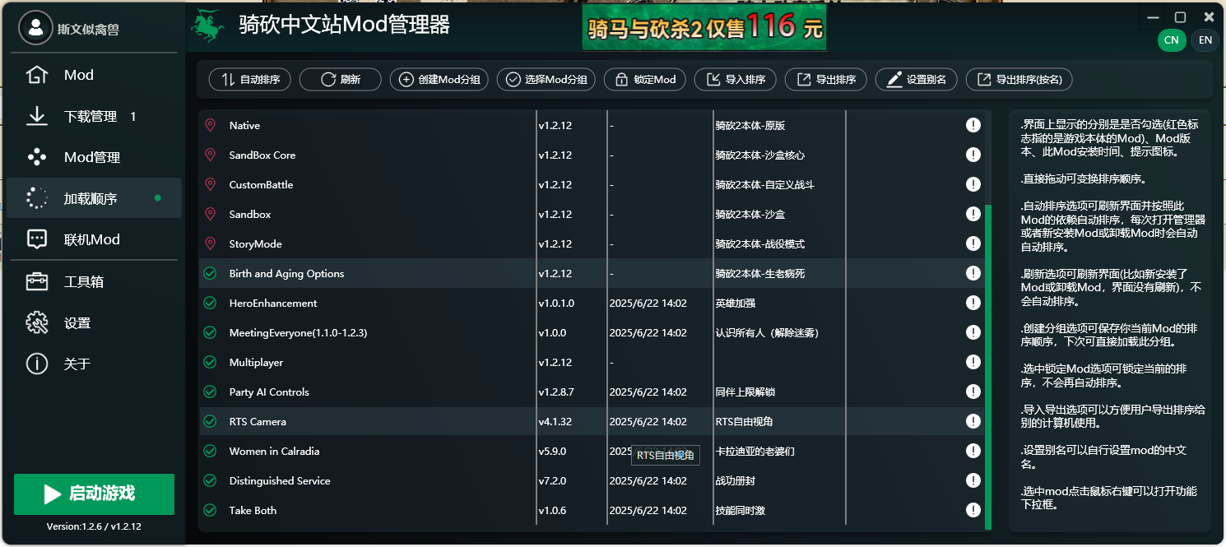Viewport: 1226px width, 547px height.
Task: Click the 导出排序 button
Action: pos(826,80)
